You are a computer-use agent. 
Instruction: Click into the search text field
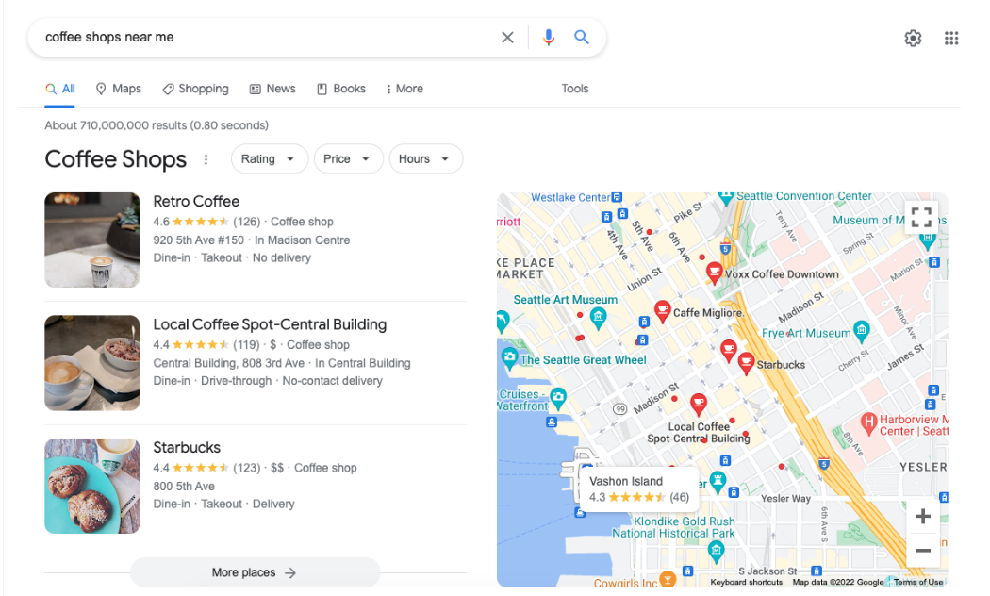[x=265, y=38]
